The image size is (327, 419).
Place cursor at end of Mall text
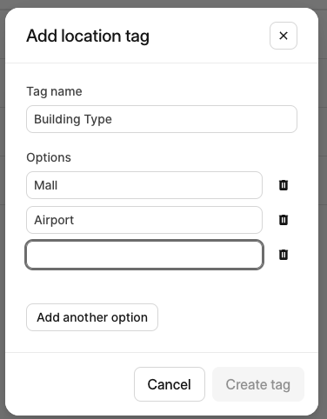pyautogui.click(x=58, y=185)
